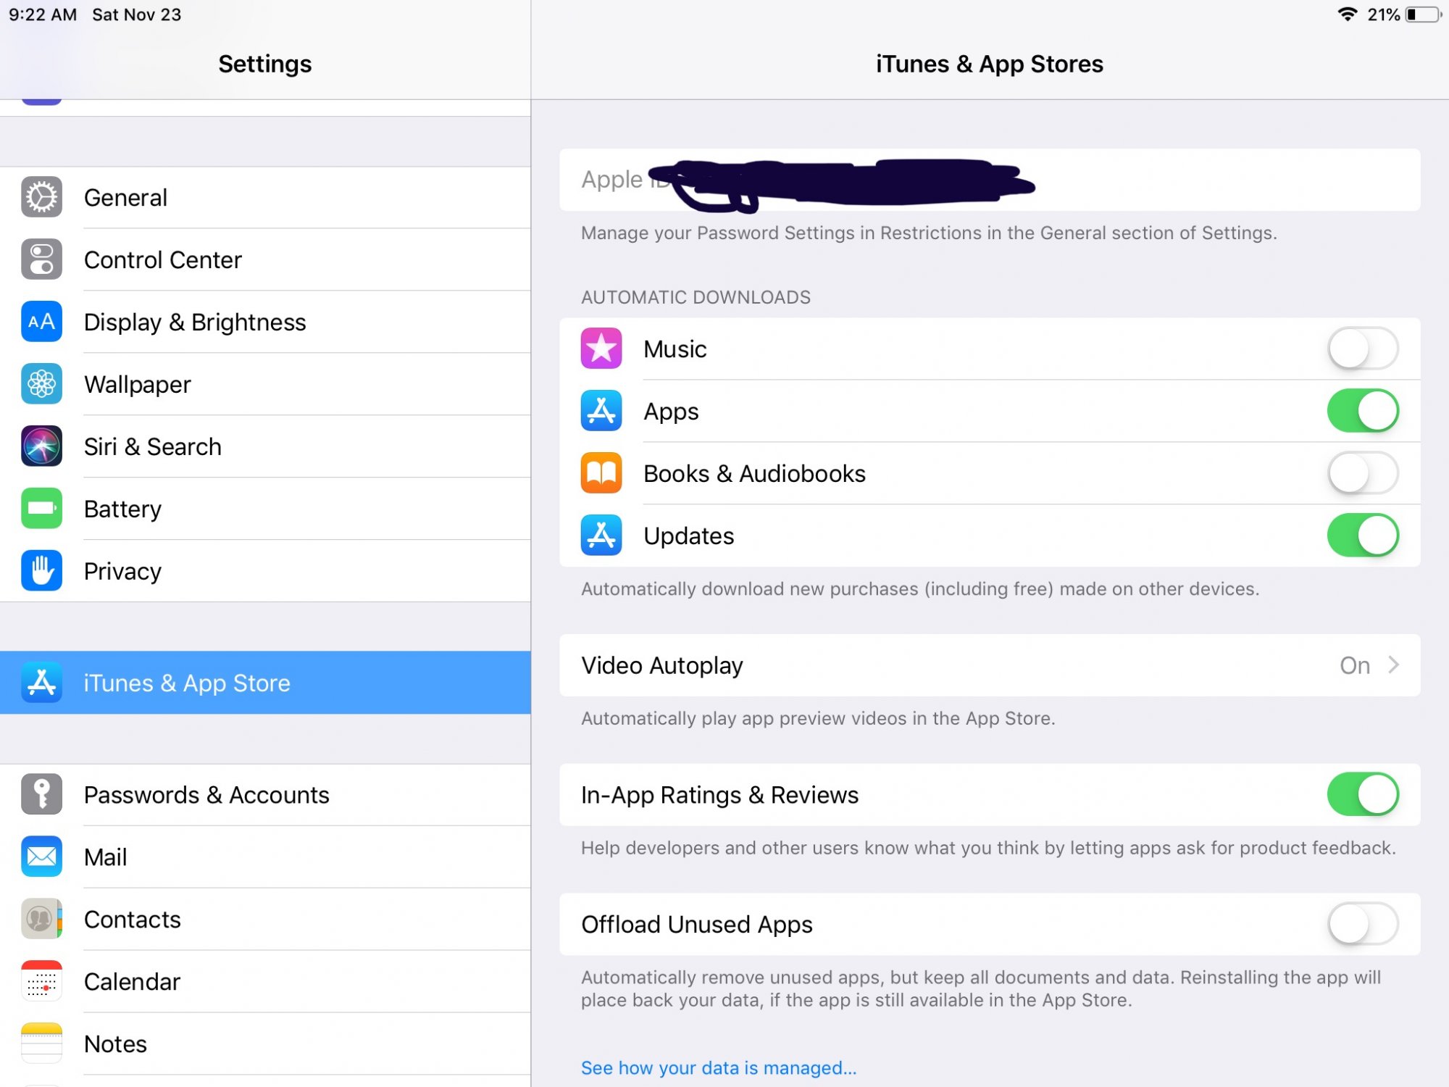Tap the iTunes & App Store sidebar icon
Screen dimensions: 1449x1087
[41, 683]
